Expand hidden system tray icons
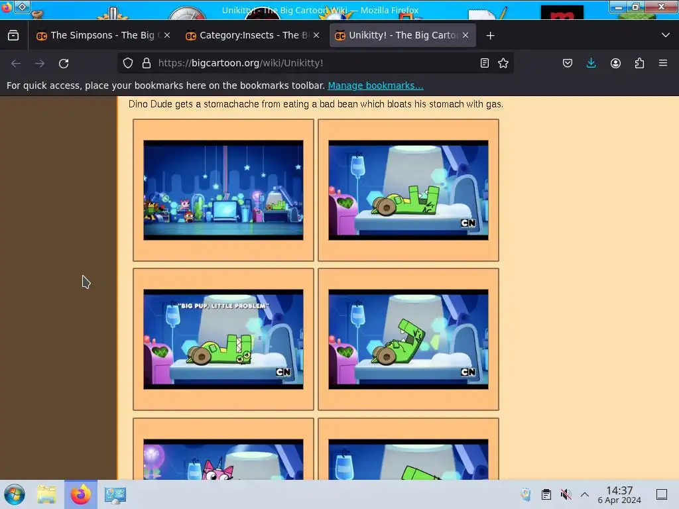679x509 pixels. [x=585, y=494]
